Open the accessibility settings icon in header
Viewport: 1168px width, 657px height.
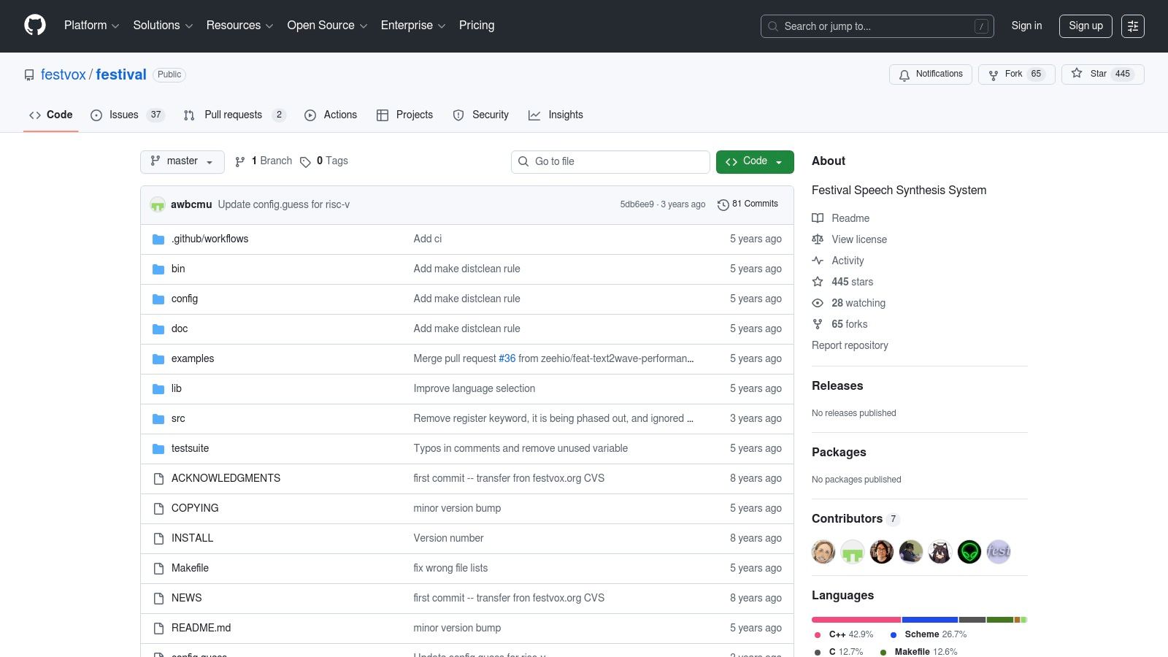(x=1132, y=26)
